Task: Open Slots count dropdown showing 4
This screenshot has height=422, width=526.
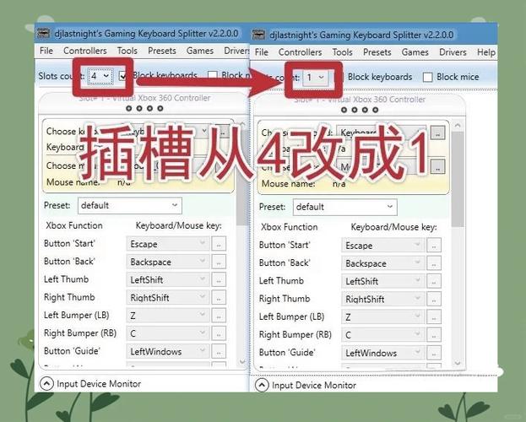Action: 100,76
